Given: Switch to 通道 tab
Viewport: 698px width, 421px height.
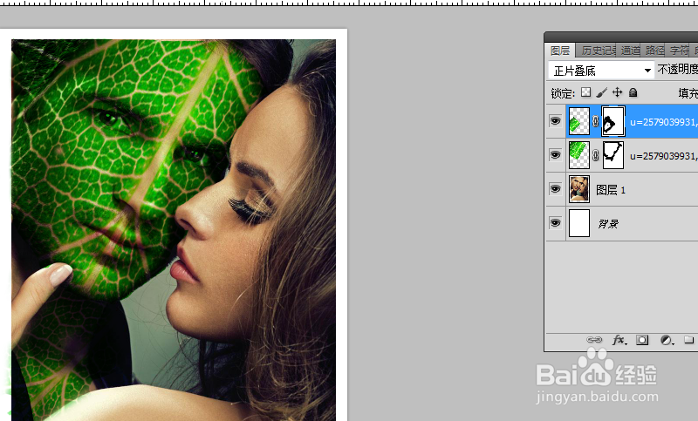Looking at the screenshot, I should [x=630, y=51].
